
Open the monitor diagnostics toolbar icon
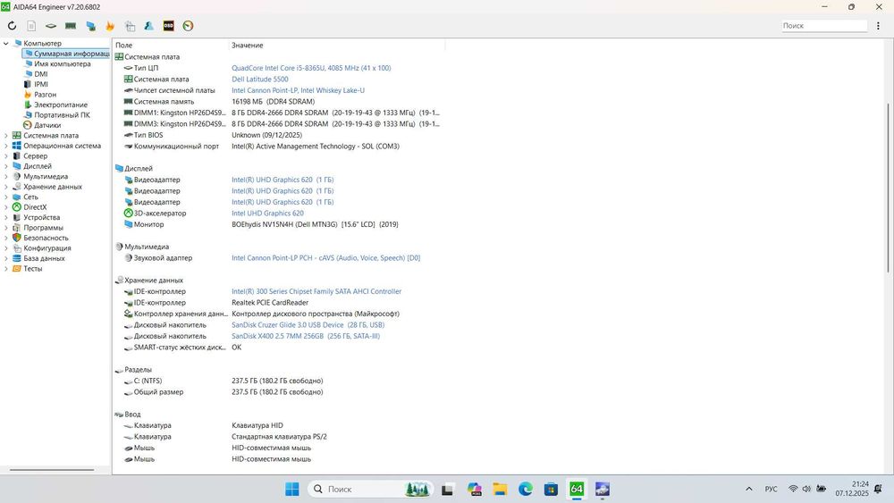coord(90,26)
